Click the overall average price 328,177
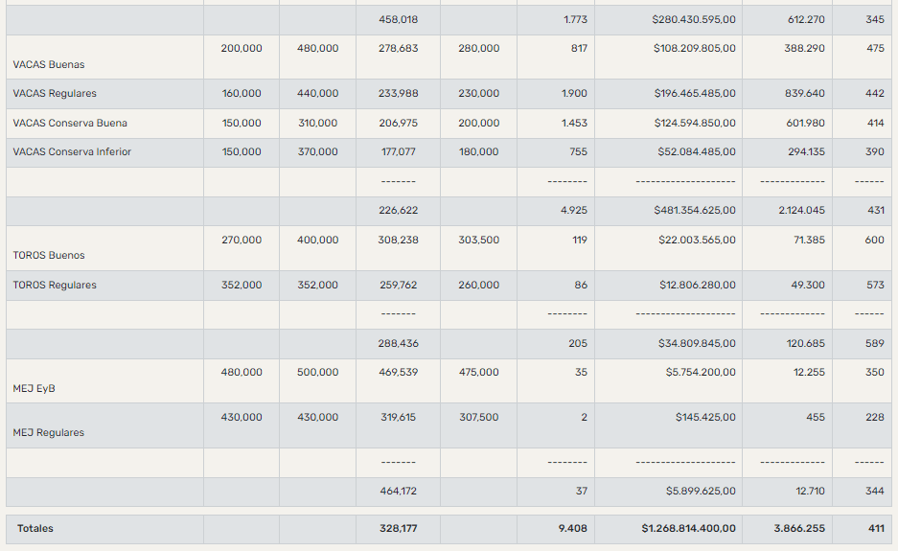The width and height of the screenshot is (898, 551). click(399, 529)
